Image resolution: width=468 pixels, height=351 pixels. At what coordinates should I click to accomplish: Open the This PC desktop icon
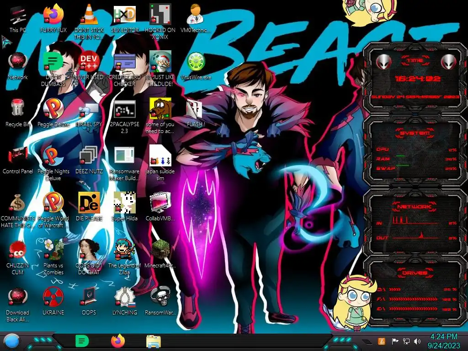tap(18, 18)
